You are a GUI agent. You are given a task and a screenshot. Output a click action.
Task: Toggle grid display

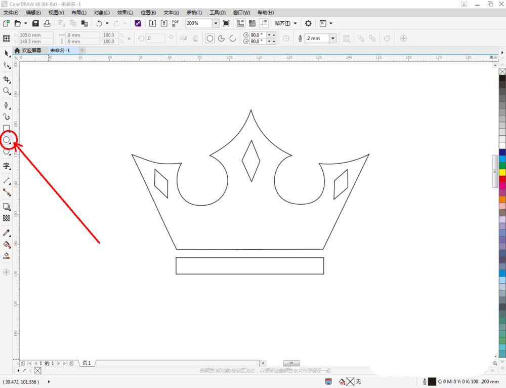252,23
